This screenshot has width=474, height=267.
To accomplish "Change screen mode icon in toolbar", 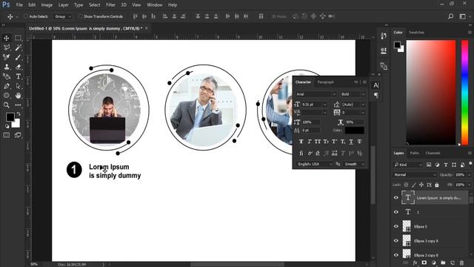I will [18, 135].
